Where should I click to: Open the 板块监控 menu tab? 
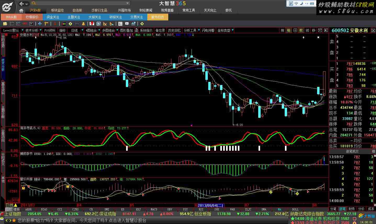point(57,10)
